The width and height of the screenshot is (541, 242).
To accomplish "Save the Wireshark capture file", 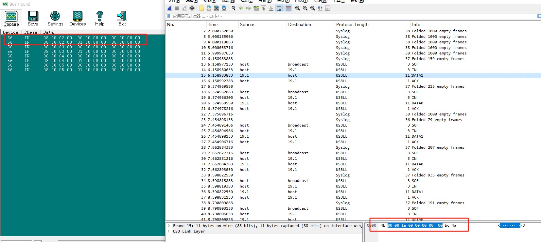I will coord(209,8).
